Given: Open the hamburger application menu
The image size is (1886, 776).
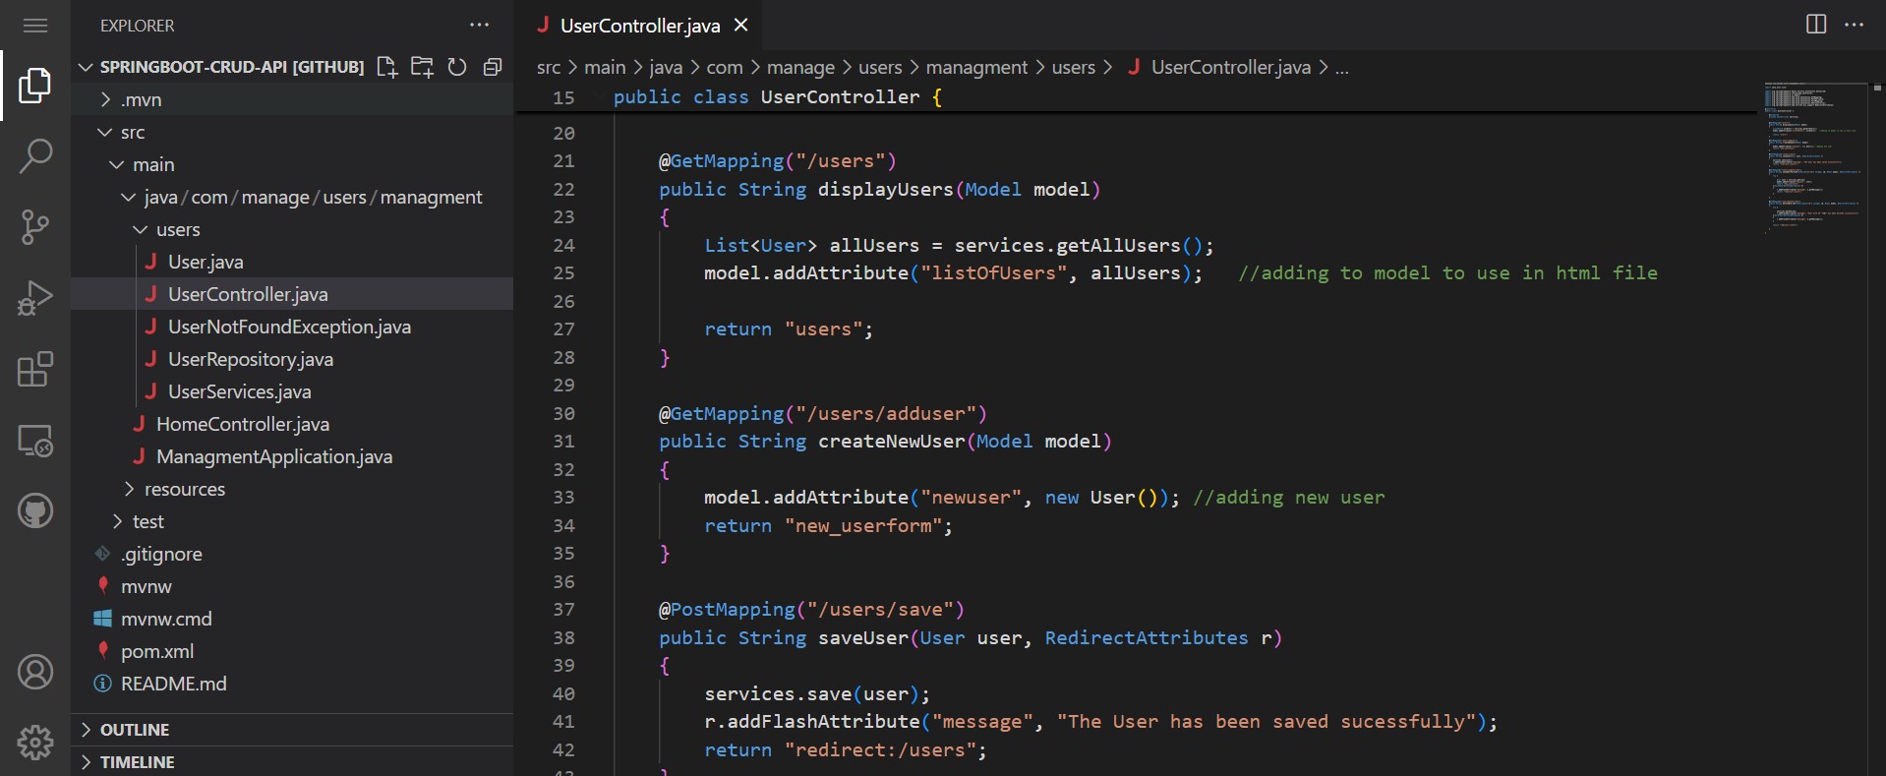Looking at the screenshot, I should (35, 26).
